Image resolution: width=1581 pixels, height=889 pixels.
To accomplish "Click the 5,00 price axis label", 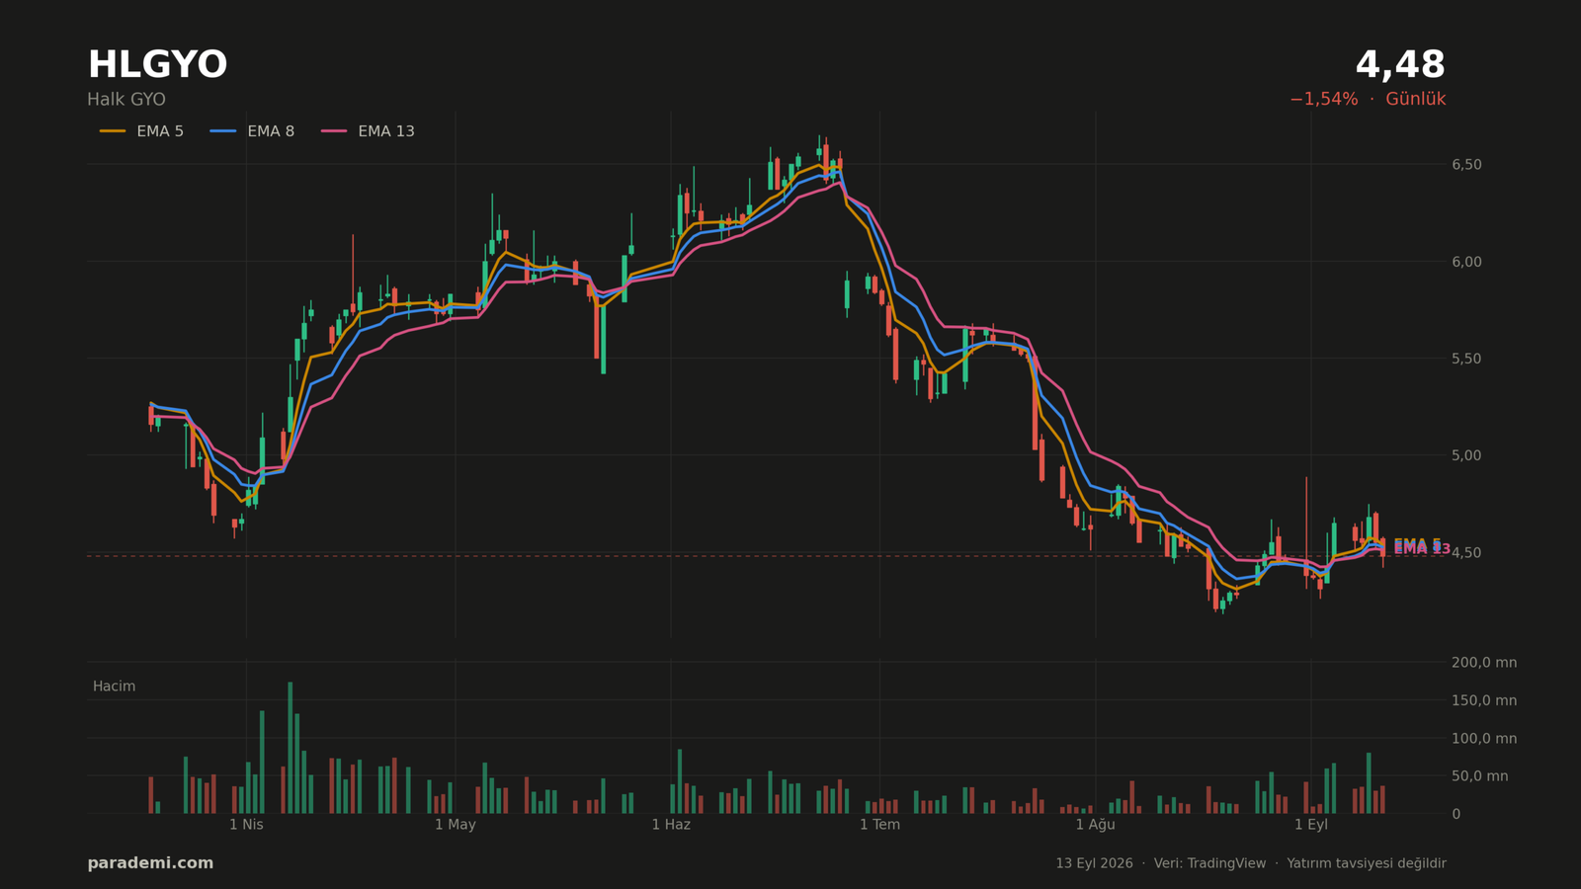I will point(1466,455).
